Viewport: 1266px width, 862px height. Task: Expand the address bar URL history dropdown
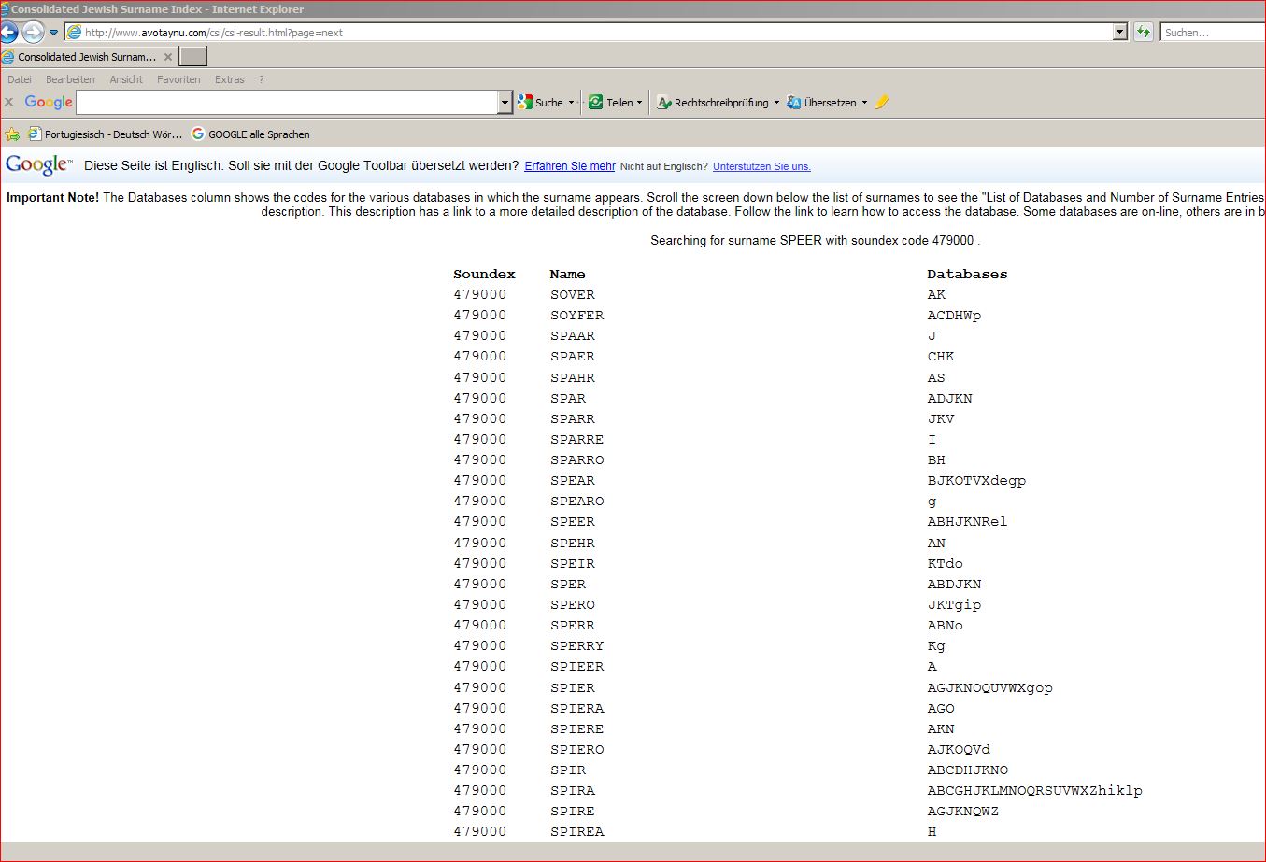click(1120, 32)
